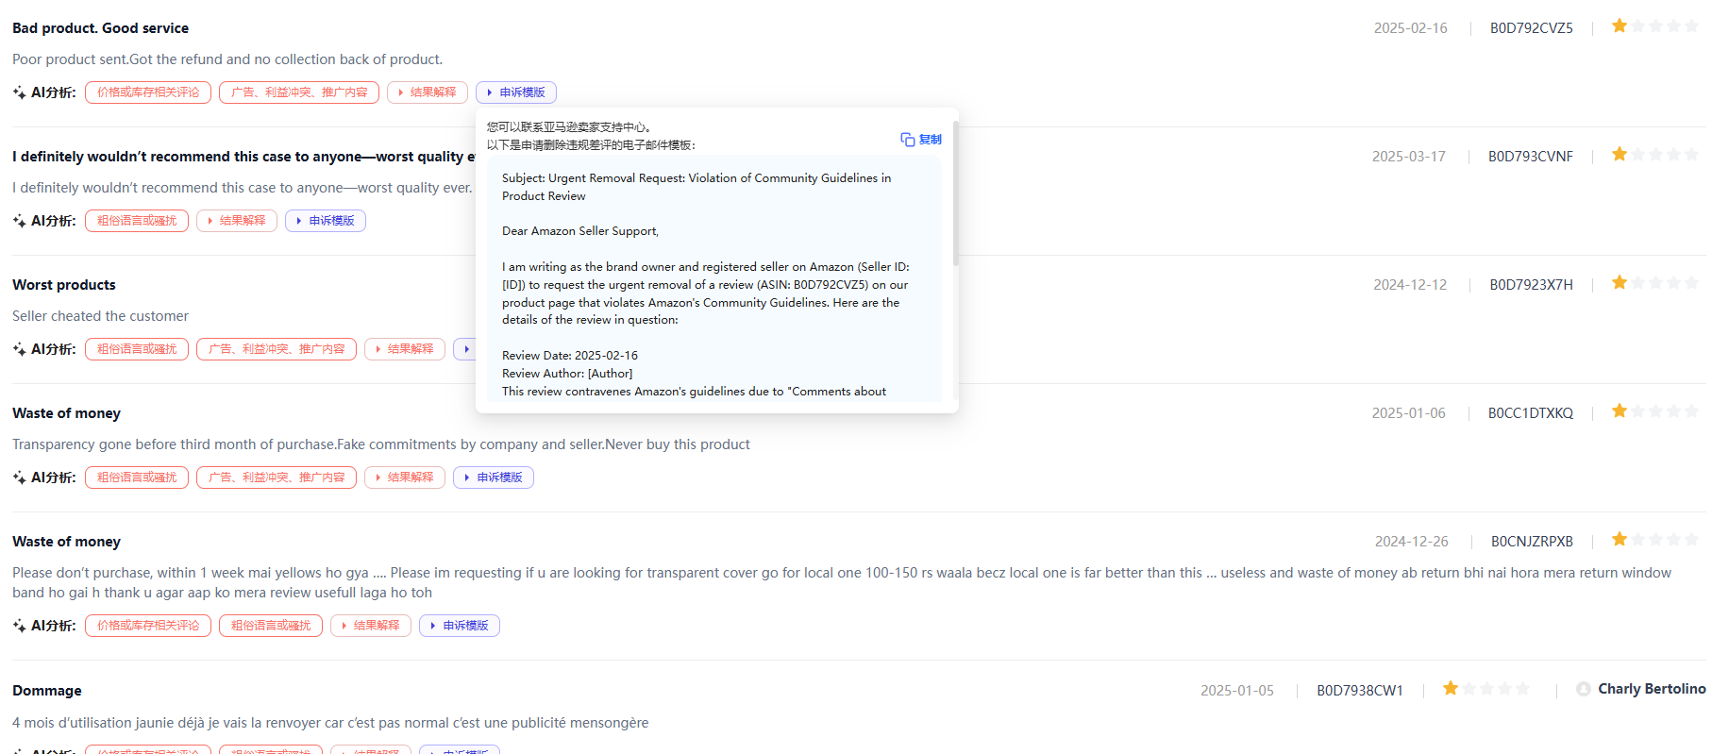Click the gold star on the Dommage review

pos(1451,689)
